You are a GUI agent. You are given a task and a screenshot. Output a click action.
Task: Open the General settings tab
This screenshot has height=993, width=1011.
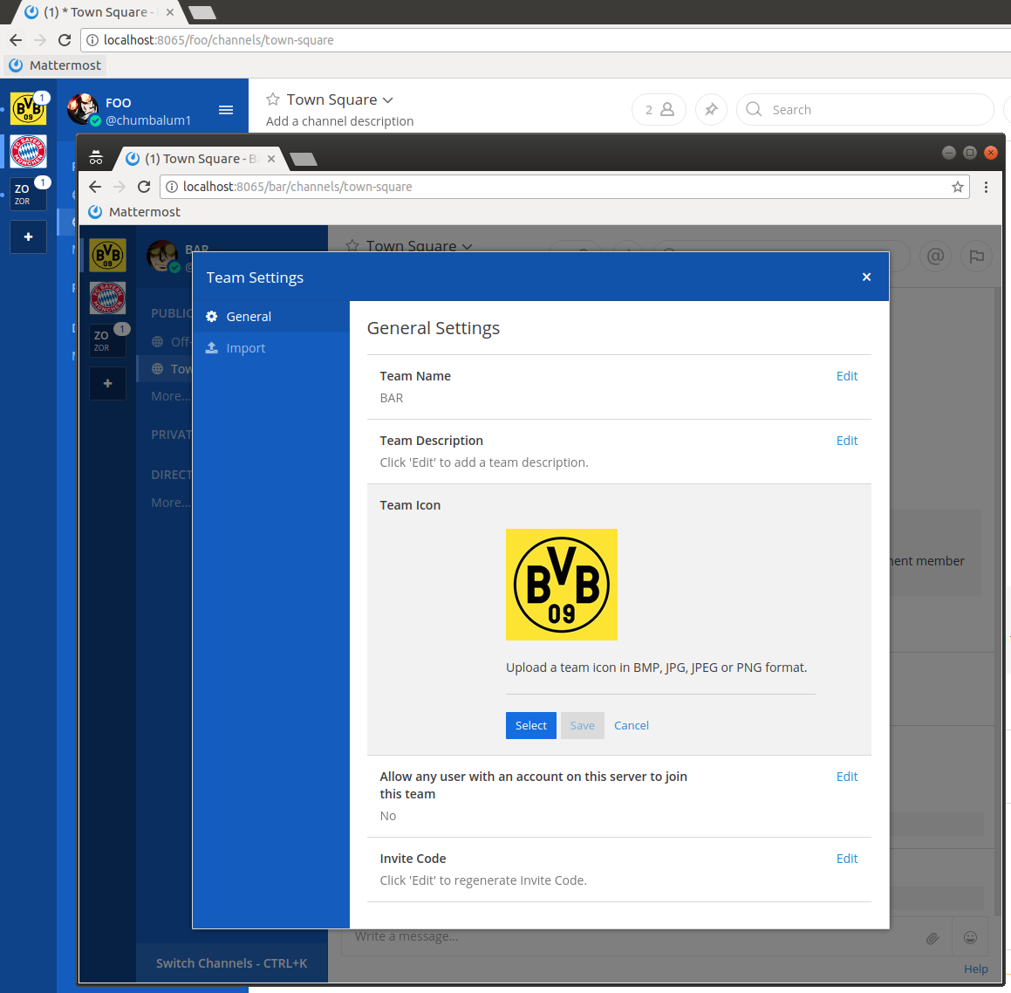[x=270, y=317]
